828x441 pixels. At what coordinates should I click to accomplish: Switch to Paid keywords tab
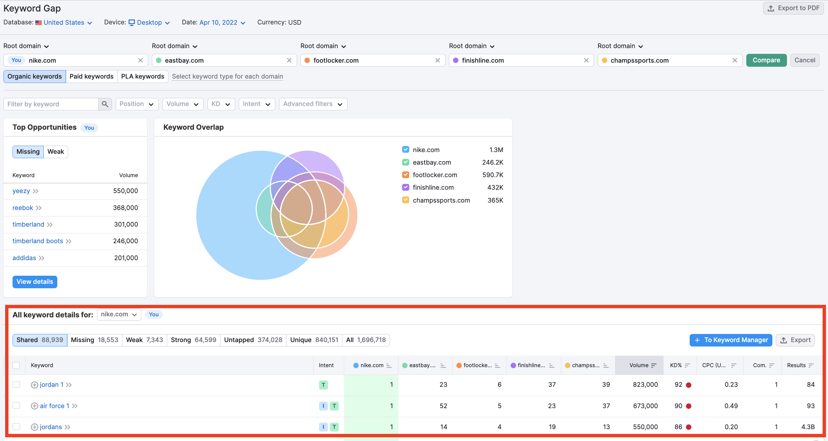click(x=92, y=77)
